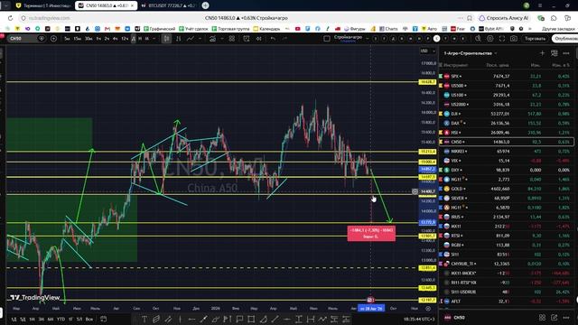The height and width of the screenshot is (325, 578).
Task: Add symbol to the watchlist plus icon
Action: click(542, 53)
